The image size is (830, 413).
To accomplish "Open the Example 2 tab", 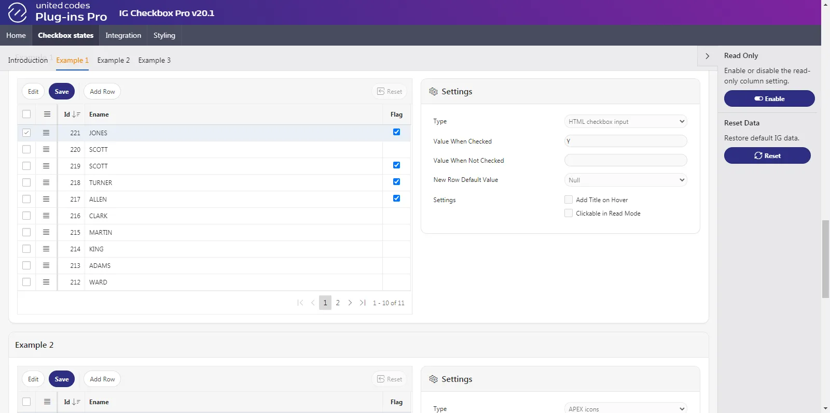I will tap(113, 61).
